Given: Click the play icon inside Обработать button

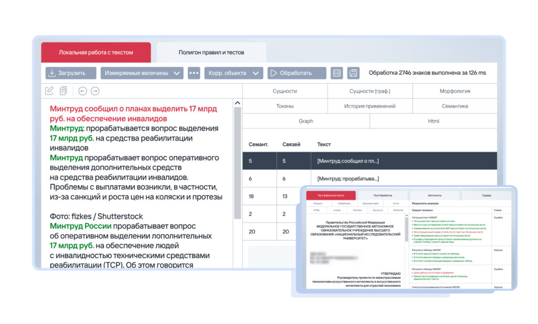Looking at the screenshot, I should (x=275, y=73).
